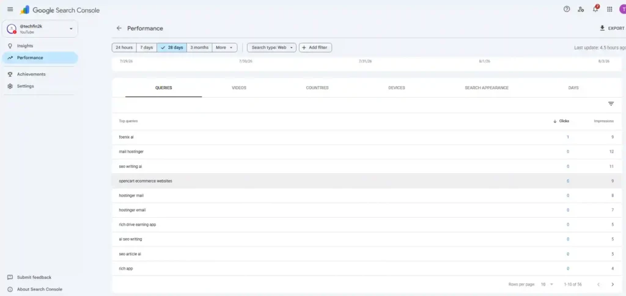Click About Search Console link

pyautogui.click(x=35, y=289)
